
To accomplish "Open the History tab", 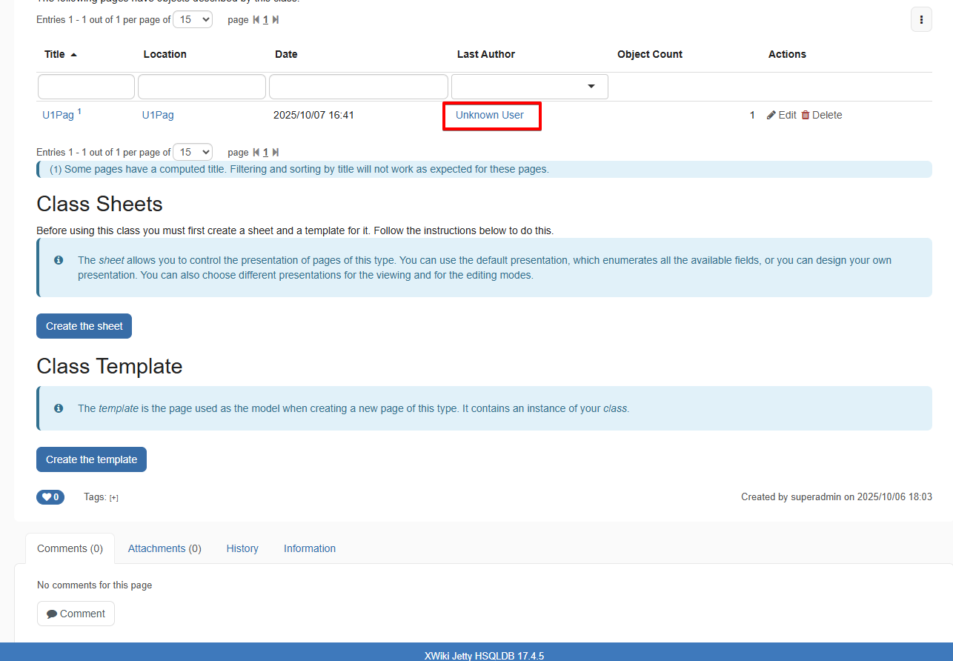I will pyautogui.click(x=242, y=548).
